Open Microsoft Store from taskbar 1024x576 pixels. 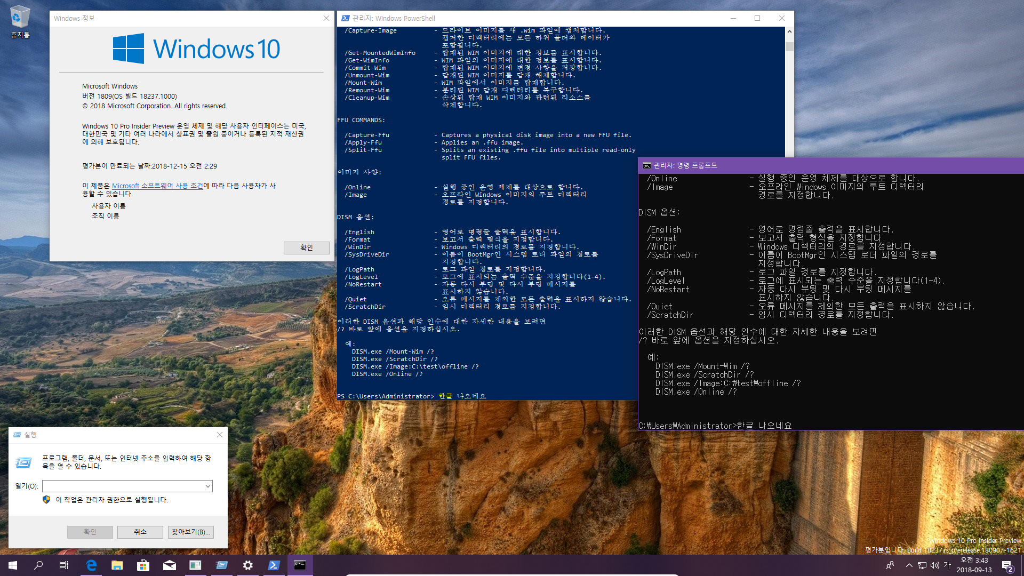[x=143, y=565]
